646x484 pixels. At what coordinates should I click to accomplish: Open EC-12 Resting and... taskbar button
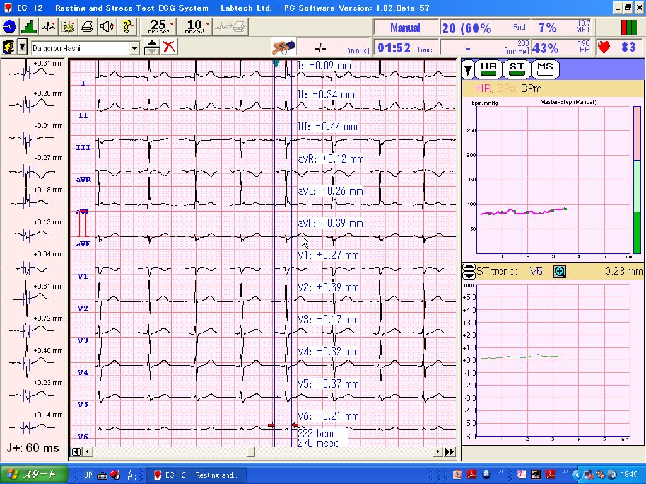click(x=196, y=475)
